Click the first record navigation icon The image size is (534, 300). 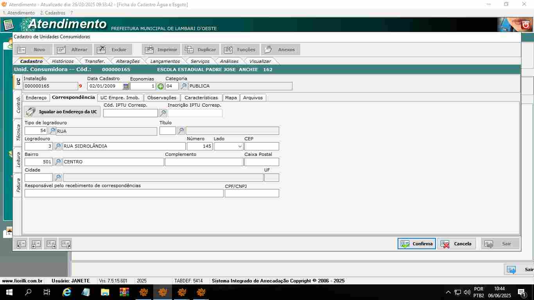point(21,244)
